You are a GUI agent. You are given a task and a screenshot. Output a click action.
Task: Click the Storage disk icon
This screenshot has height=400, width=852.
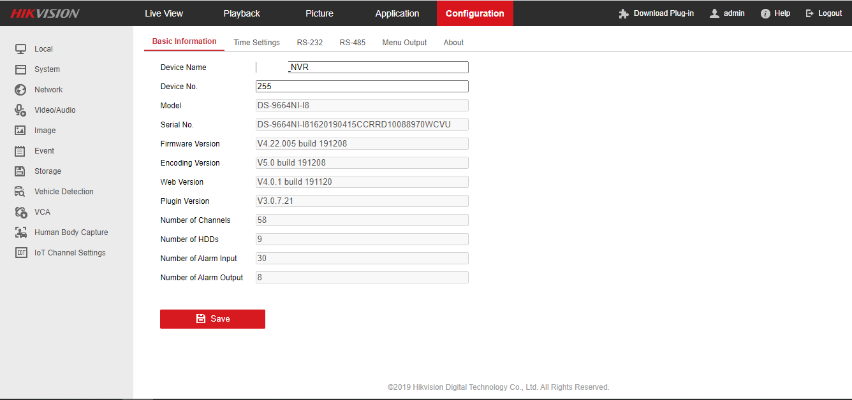pos(20,171)
